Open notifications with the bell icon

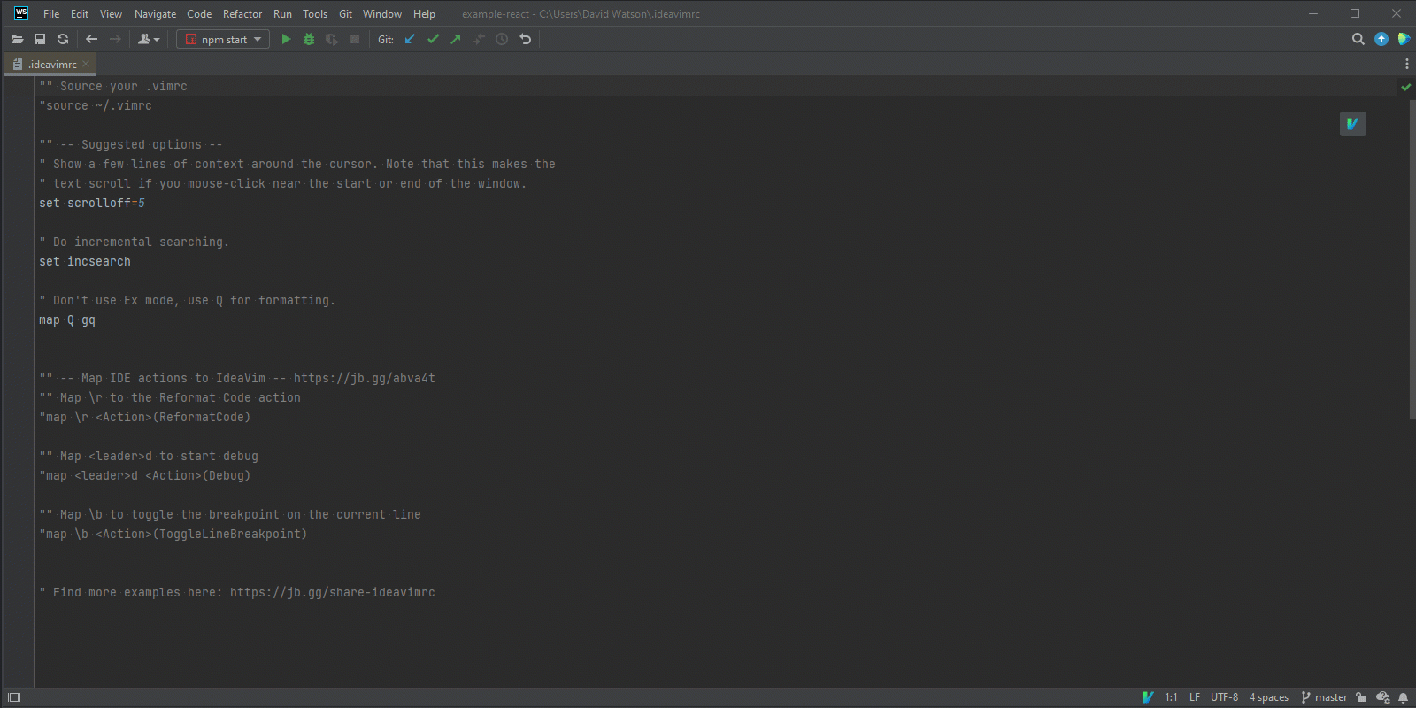pos(1403,697)
